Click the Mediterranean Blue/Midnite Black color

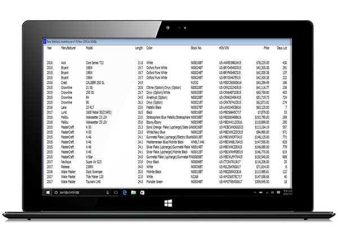(165, 142)
